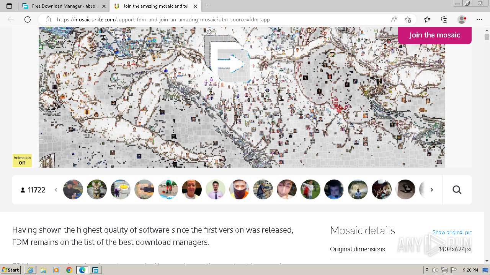Click the 11722 participants count
The width and height of the screenshot is (490, 275).
(x=33, y=190)
